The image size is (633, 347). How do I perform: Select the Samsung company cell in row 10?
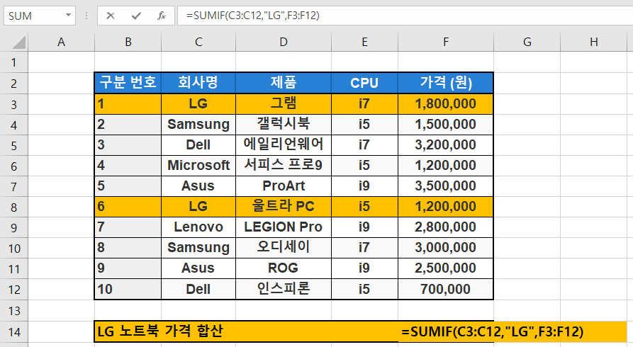pyautogui.click(x=198, y=248)
